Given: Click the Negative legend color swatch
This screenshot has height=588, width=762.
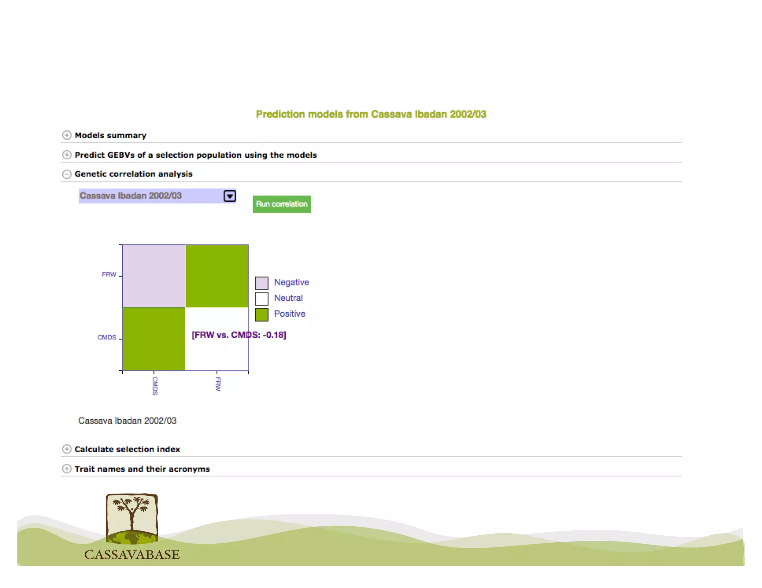Looking at the screenshot, I should [x=262, y=283].
